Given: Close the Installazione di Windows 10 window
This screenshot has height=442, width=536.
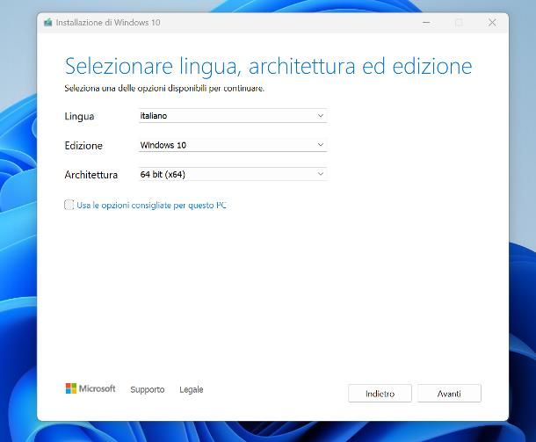Looking at the screenshot, I should (x=492, y=23).
